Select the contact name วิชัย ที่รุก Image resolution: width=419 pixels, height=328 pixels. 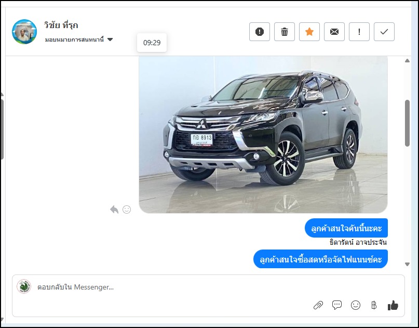61,25
